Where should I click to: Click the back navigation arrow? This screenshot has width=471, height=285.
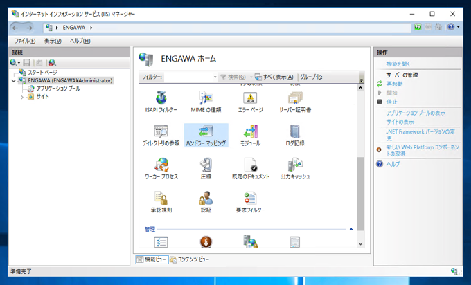point(16,28)
